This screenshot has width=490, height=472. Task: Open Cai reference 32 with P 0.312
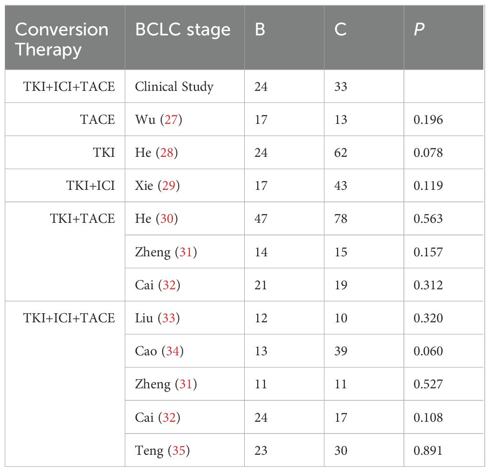coord(169,285)
